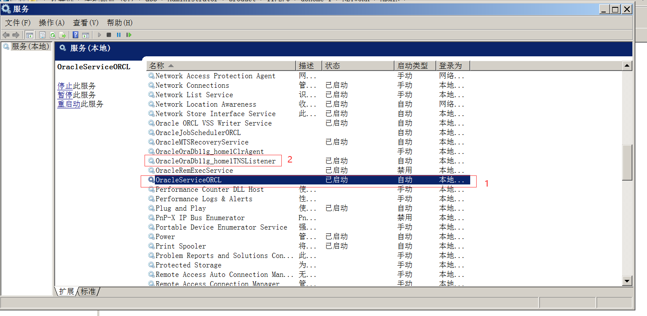Click gear icon beside Network Connections

pyautogui.click(x=151, y=85)
